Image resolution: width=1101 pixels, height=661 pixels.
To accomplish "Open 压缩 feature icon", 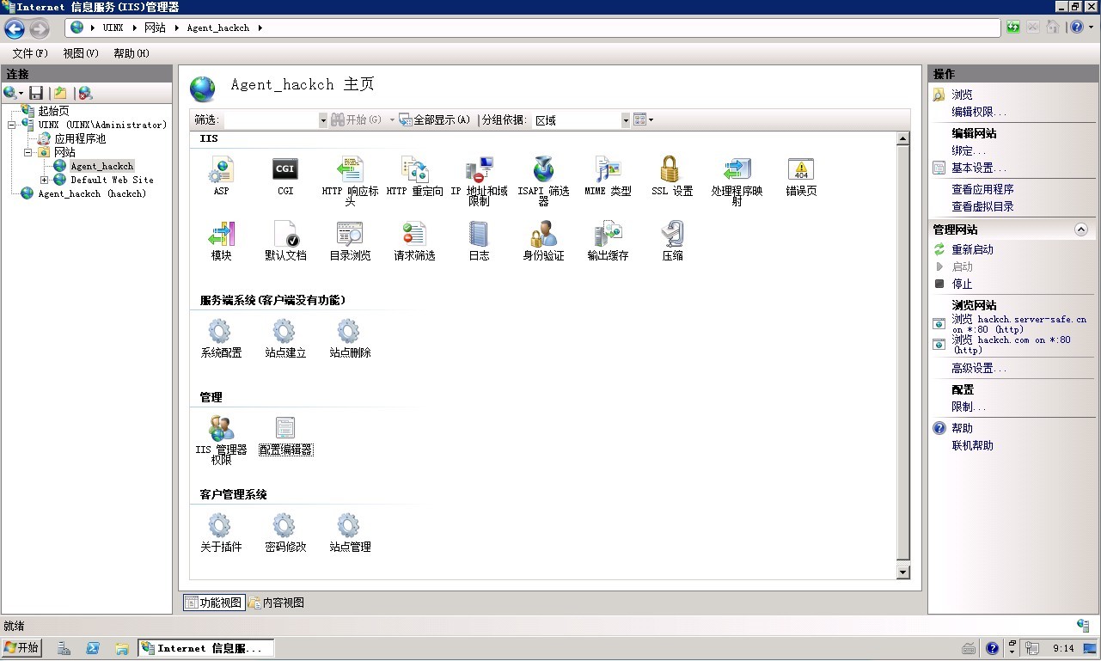I will point(672,234).
